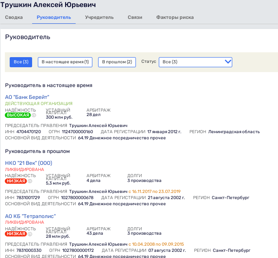The width and height of the screenshot is (278, 258).
Task: Open the Сводка tab
Action: [x=14, y=18]
